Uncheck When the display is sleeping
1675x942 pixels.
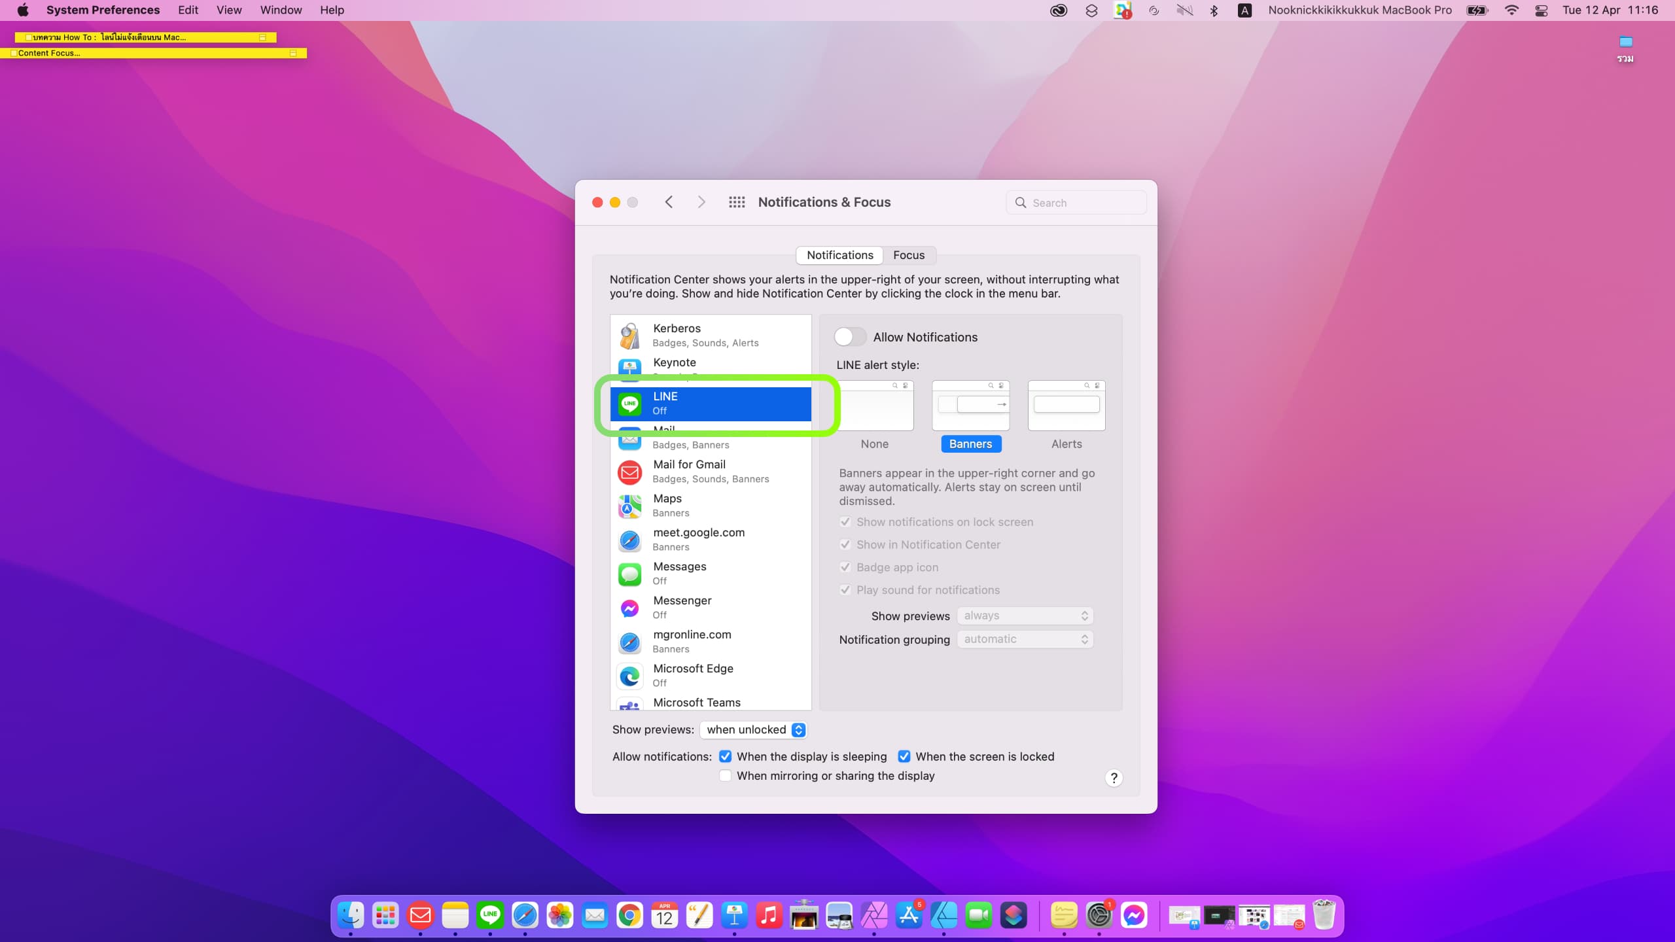tap(725, 756)
